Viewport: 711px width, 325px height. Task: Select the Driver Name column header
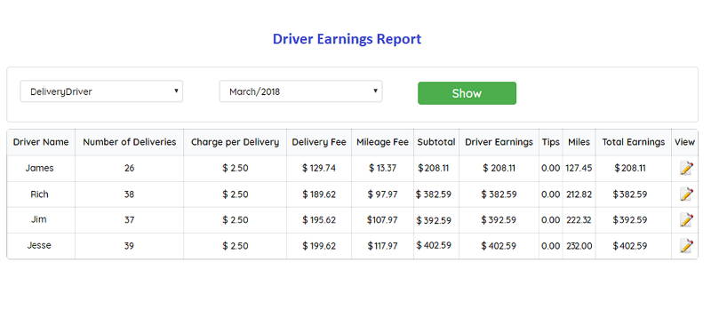coord(41,142)
